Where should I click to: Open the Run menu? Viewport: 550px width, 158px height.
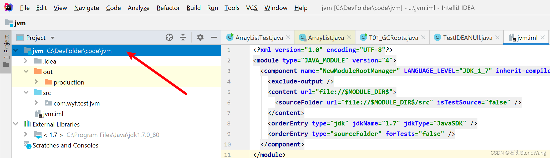(x=212, y=8)
